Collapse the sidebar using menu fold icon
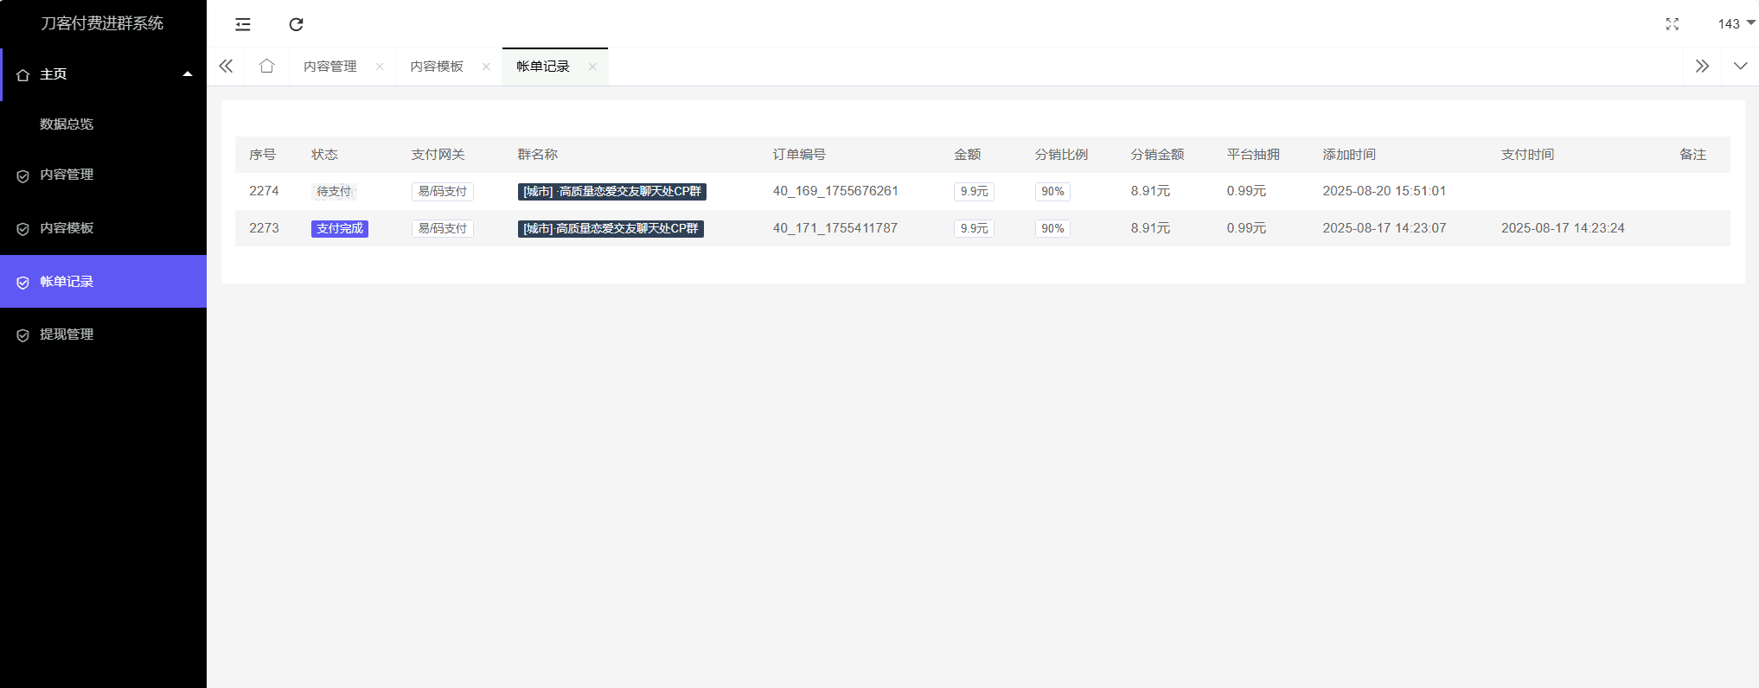 point(243,24)
